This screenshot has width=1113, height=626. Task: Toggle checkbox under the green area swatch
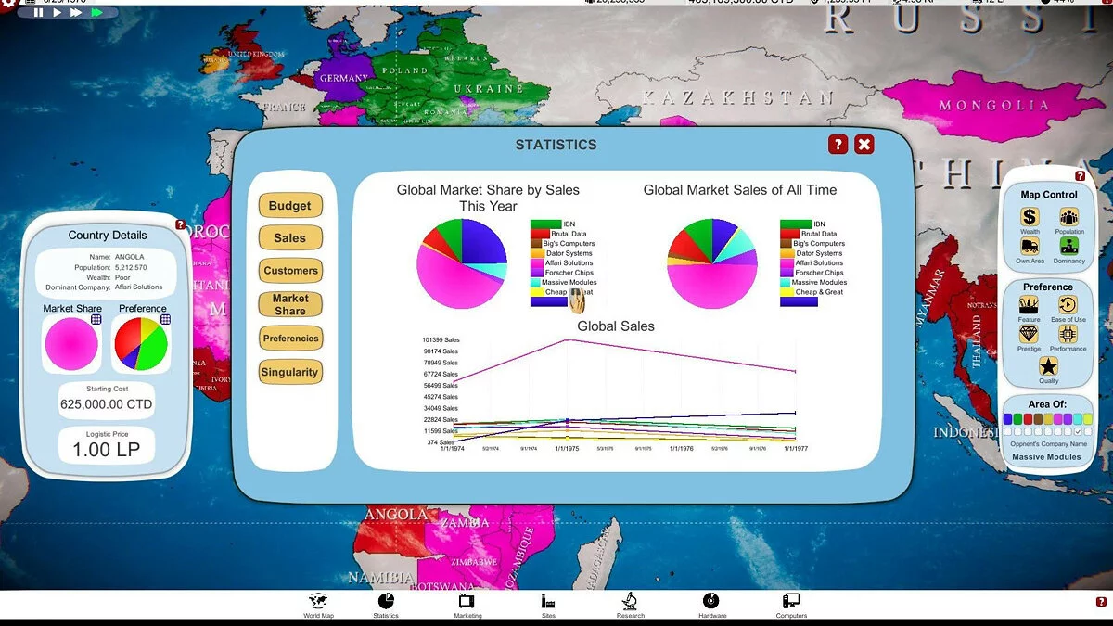[1018, 432]
